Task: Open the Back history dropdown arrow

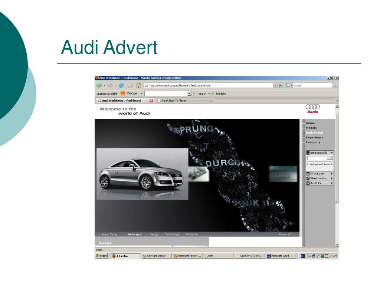Action: [104, 86]
